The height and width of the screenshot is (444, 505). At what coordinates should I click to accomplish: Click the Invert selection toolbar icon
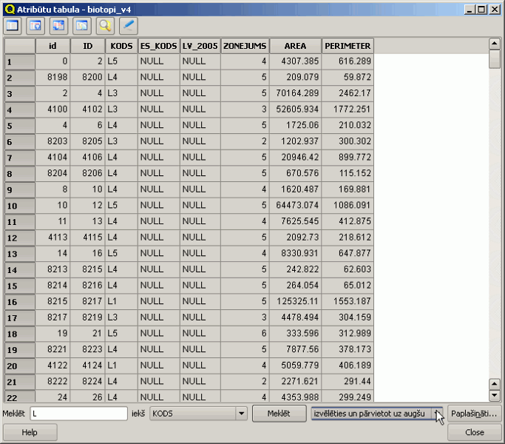58,25
